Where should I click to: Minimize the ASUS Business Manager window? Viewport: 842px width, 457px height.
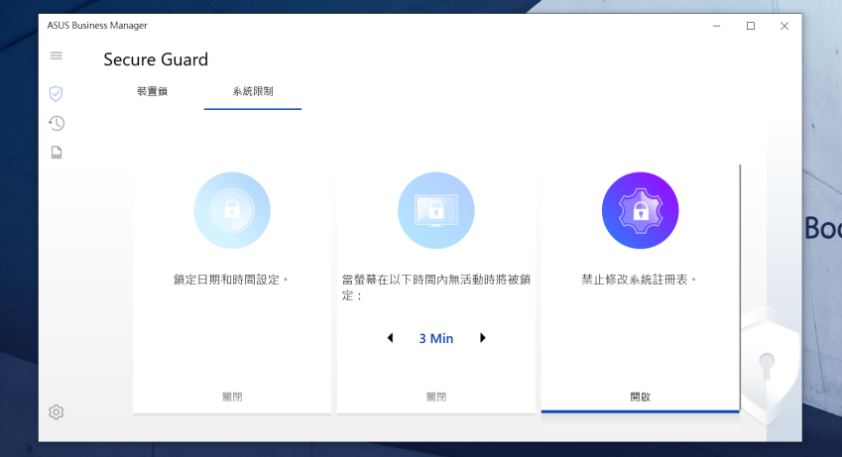[716, 26]
